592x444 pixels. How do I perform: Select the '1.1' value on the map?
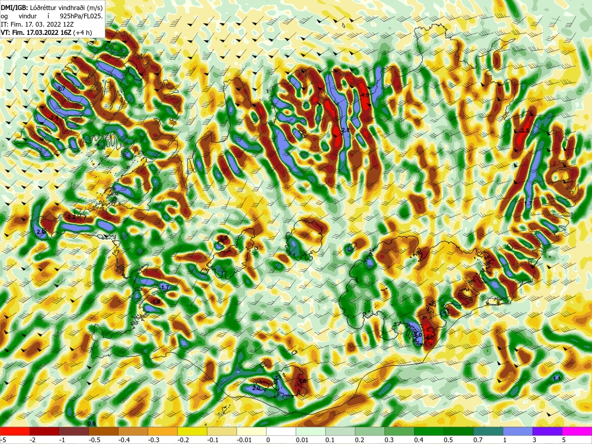pos(557,379)
